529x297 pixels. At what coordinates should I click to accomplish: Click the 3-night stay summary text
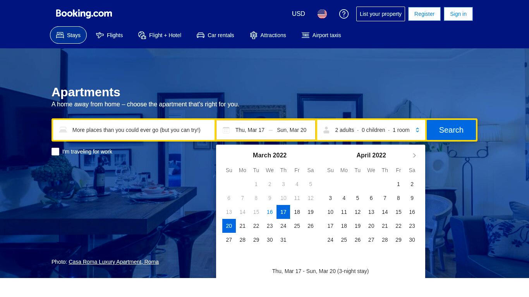point(320,271)
